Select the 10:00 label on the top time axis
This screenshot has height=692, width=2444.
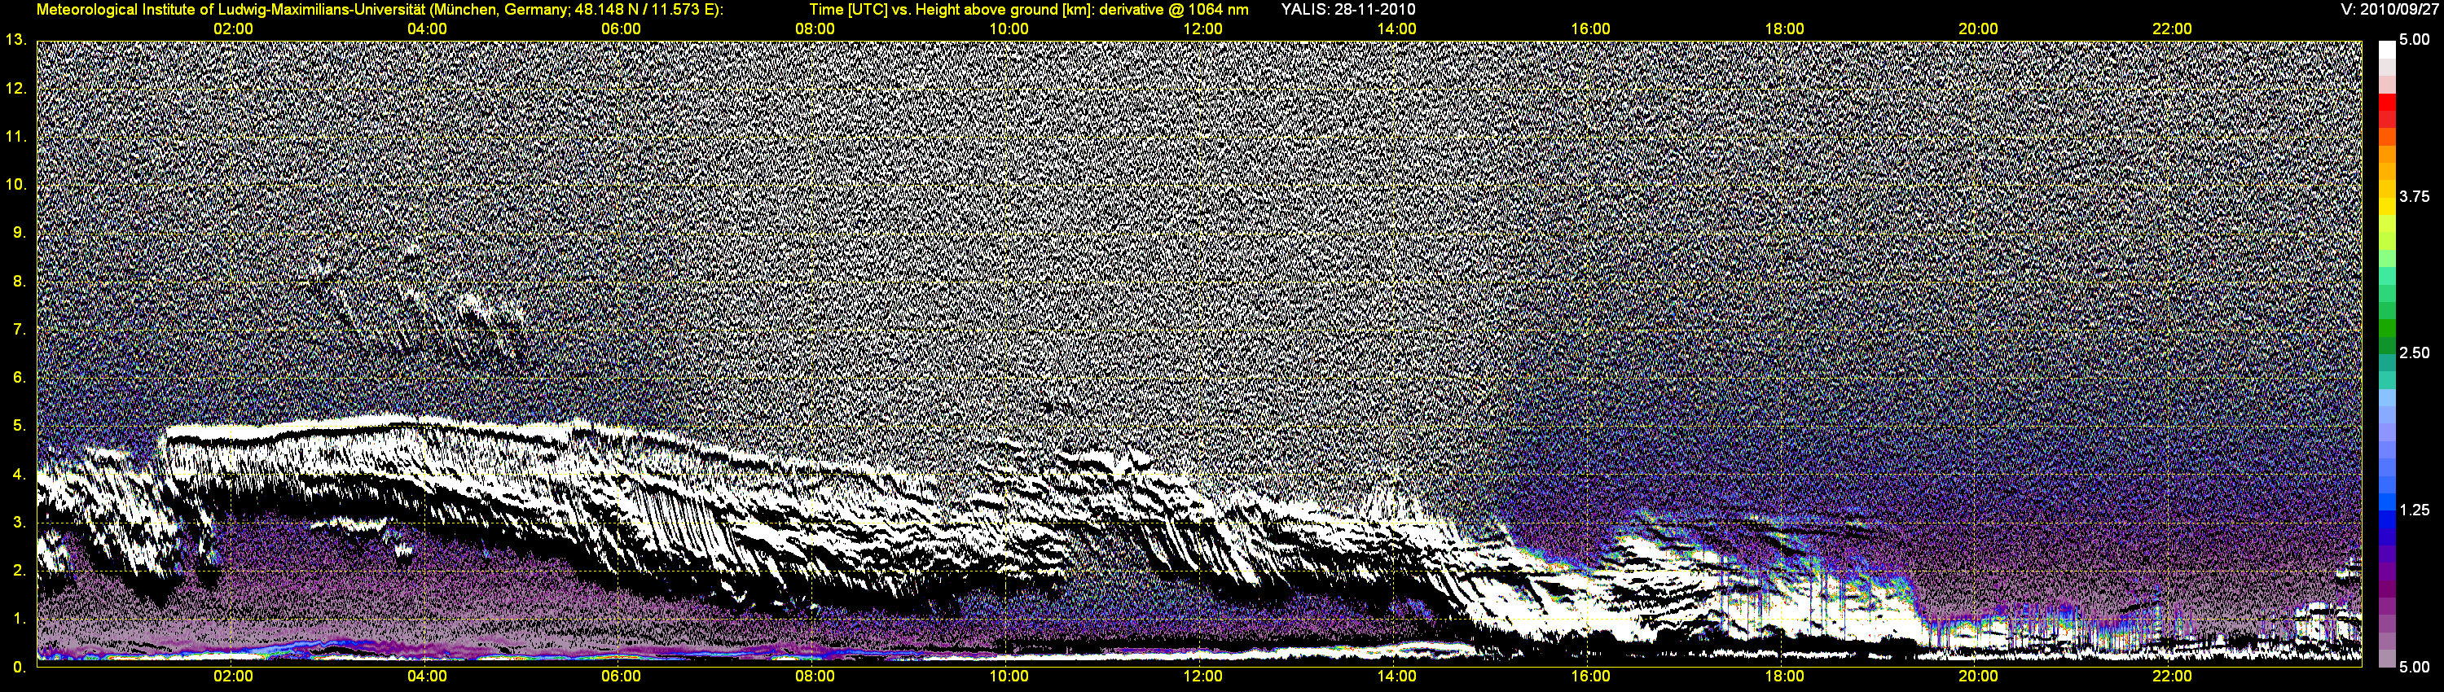[x=1009, y=29]
